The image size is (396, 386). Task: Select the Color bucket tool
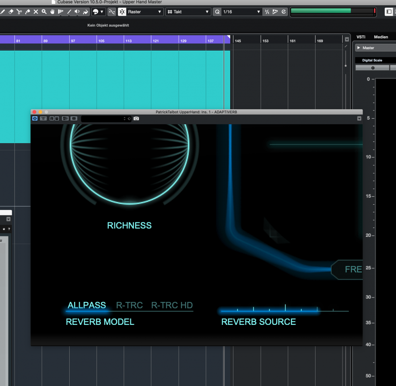point(85,12)
